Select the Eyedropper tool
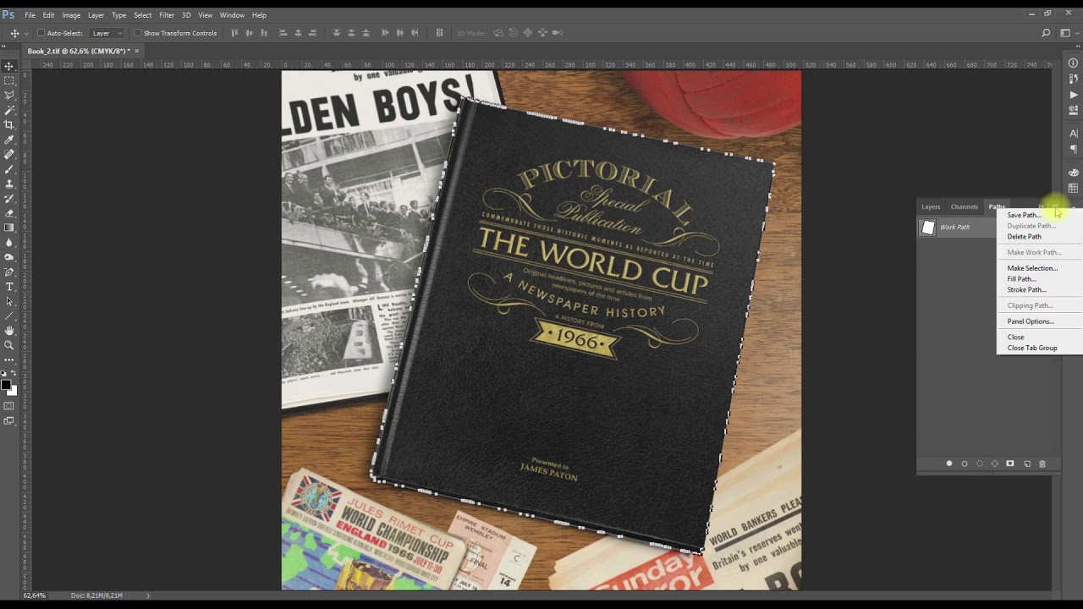 pos(9,140)
